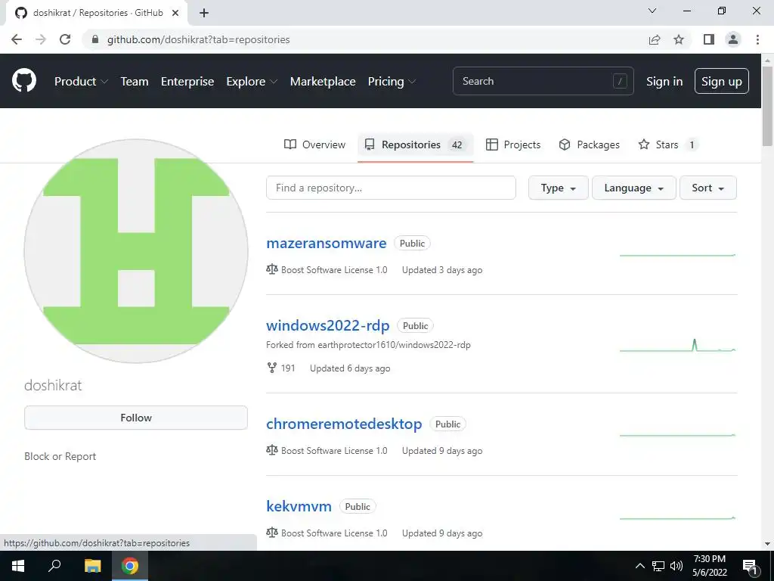Click license scale icon under kekvmvm
Screen dimensions: 774x581
272,533
